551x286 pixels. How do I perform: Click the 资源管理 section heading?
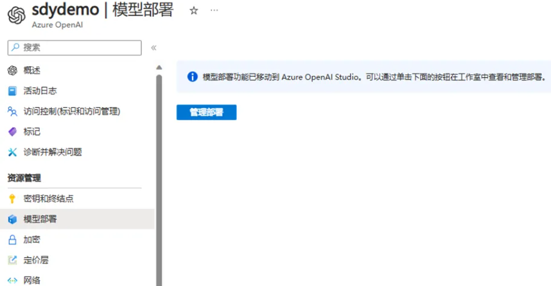(24, 178)
